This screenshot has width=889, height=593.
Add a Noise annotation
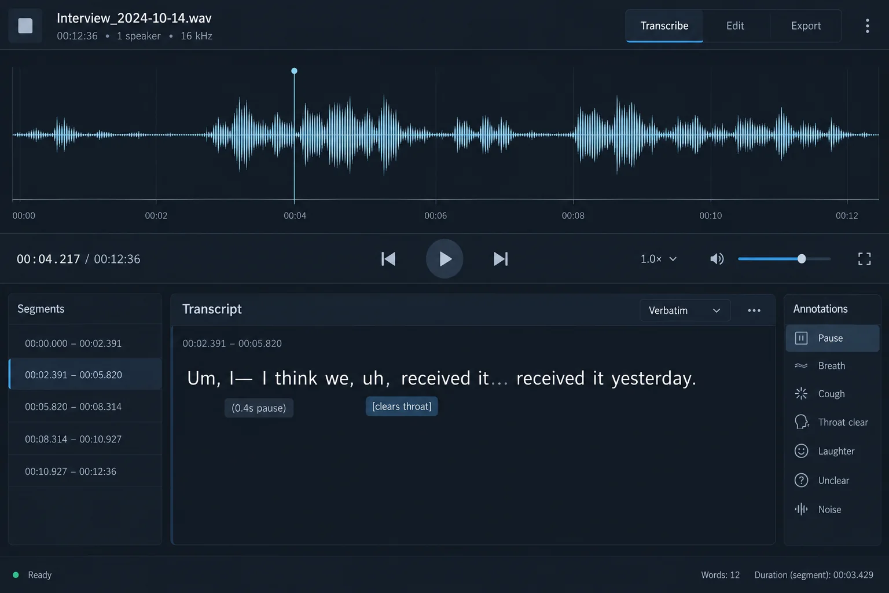click(832, 509)
